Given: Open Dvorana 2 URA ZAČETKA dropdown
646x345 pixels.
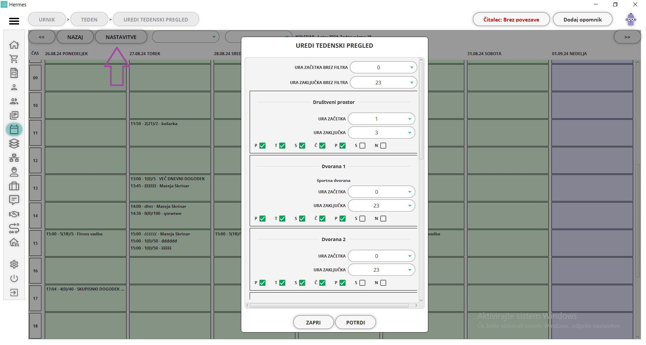Looking at the screenshot, I should [382, 256].
